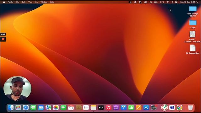The image size is (201, 113).
Task: Launch Podcasts from the Dock
Action: pos(116,108)
